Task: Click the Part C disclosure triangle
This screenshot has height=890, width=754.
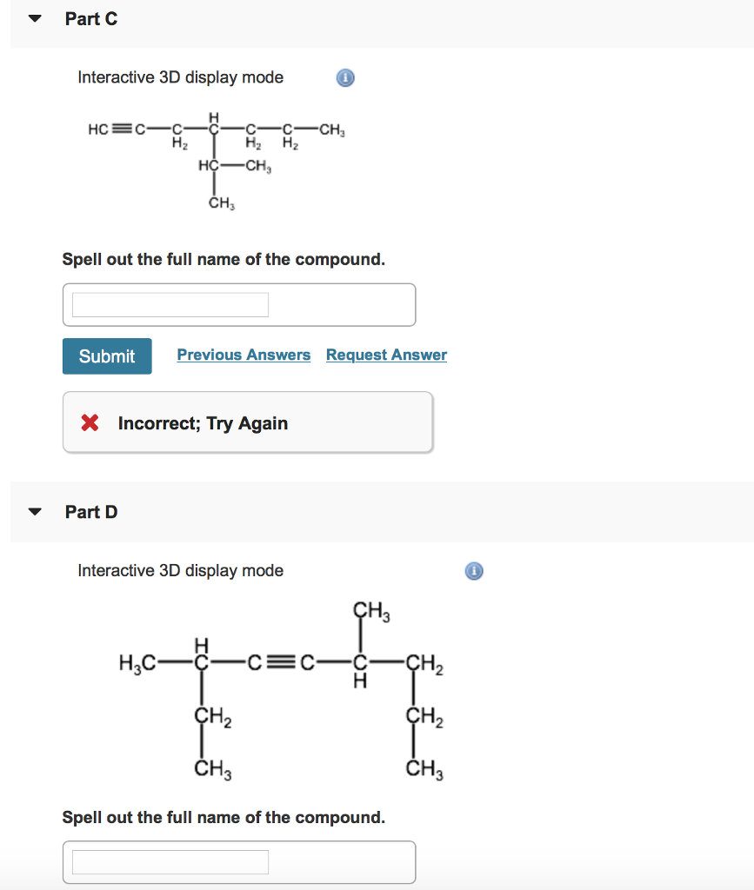Action: tap(33, 17)
